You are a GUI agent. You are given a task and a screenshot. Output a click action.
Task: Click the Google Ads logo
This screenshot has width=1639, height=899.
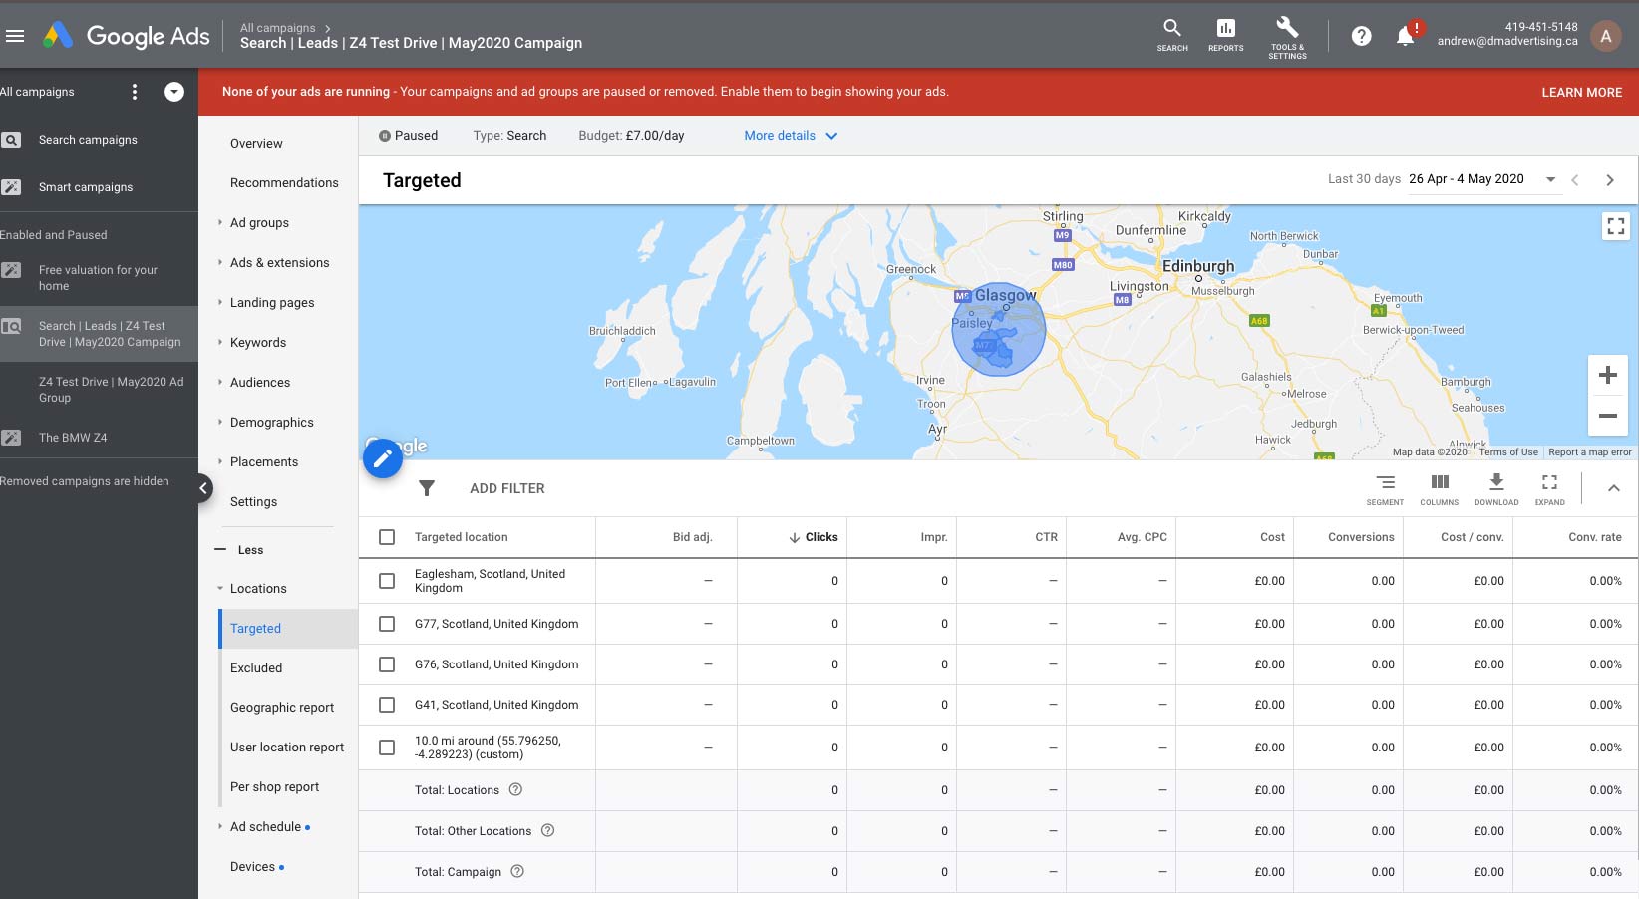127,36
